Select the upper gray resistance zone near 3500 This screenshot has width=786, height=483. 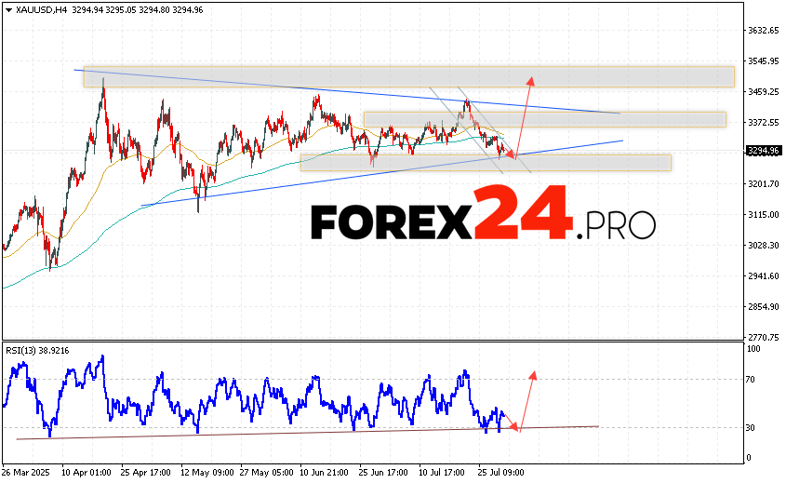408,77
